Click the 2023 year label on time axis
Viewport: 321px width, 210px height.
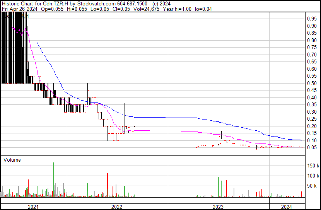[218, 207]
